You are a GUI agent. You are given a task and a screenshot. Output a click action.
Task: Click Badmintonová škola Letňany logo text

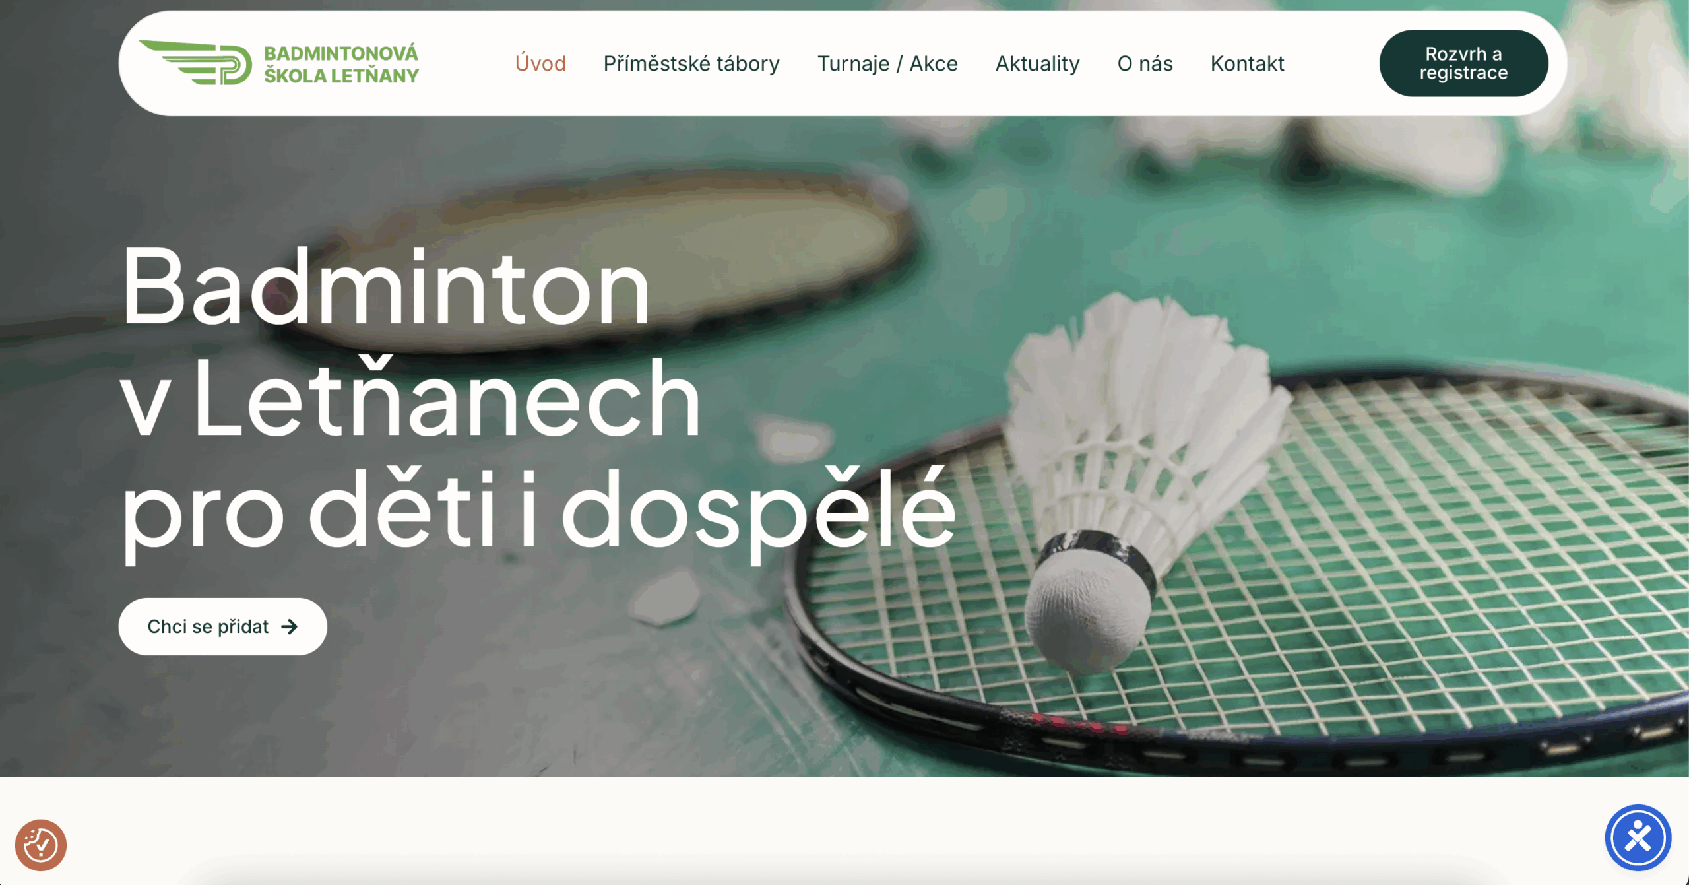coord(341,64)
